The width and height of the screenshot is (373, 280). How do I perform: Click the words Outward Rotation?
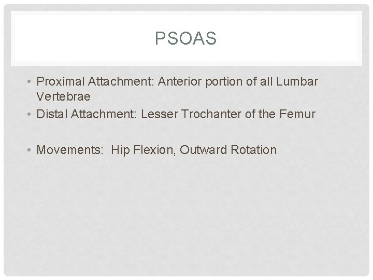click(x=228, y=150)
